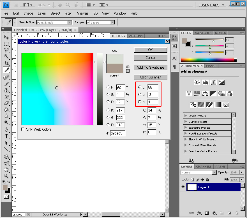Switch to the Swatches tab
247x218 pixels.
203,33
